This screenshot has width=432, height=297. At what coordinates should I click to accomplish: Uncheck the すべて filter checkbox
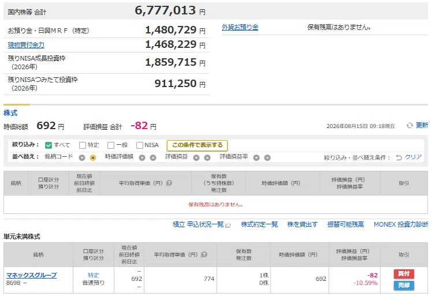[x=49, y=145]
